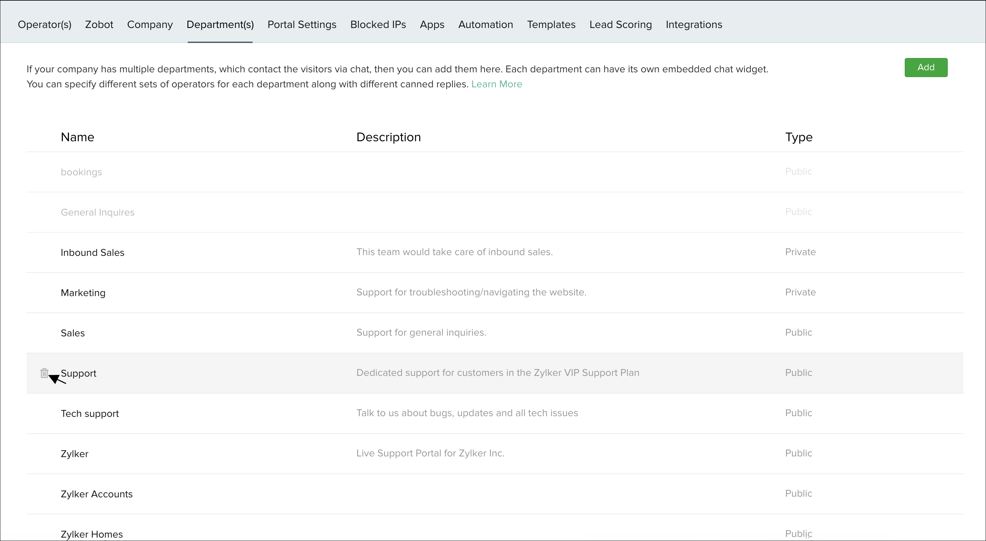Open Portal Settings tab
Image resolution: width=986 pixels, height=541 pixels.
(x=301, y=25)
